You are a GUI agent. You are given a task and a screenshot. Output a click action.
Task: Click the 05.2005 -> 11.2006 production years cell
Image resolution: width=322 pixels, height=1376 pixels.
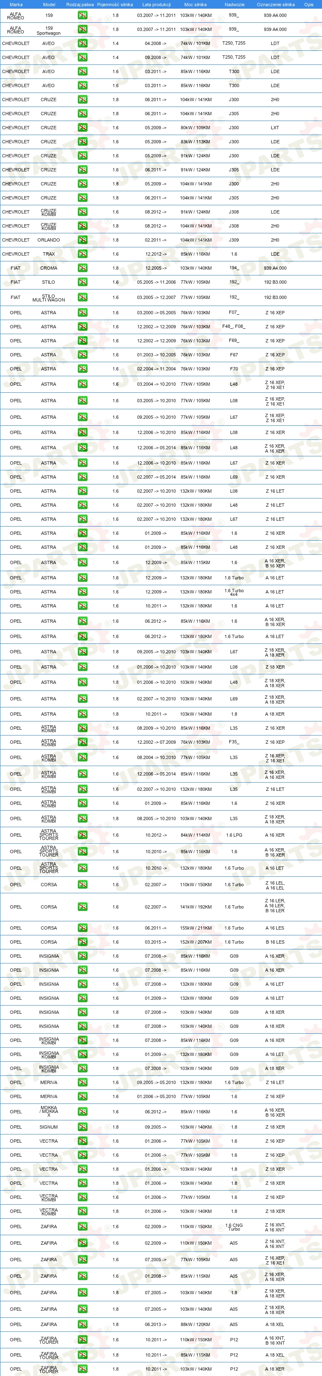pos(156,282)
